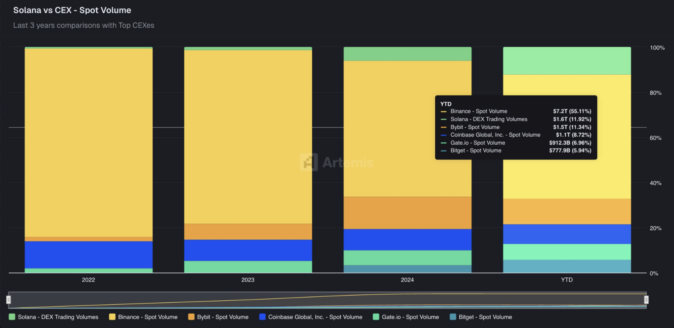674x328 pixels.
Task: Click the YTD x-axis label
Action: point(566,280)
